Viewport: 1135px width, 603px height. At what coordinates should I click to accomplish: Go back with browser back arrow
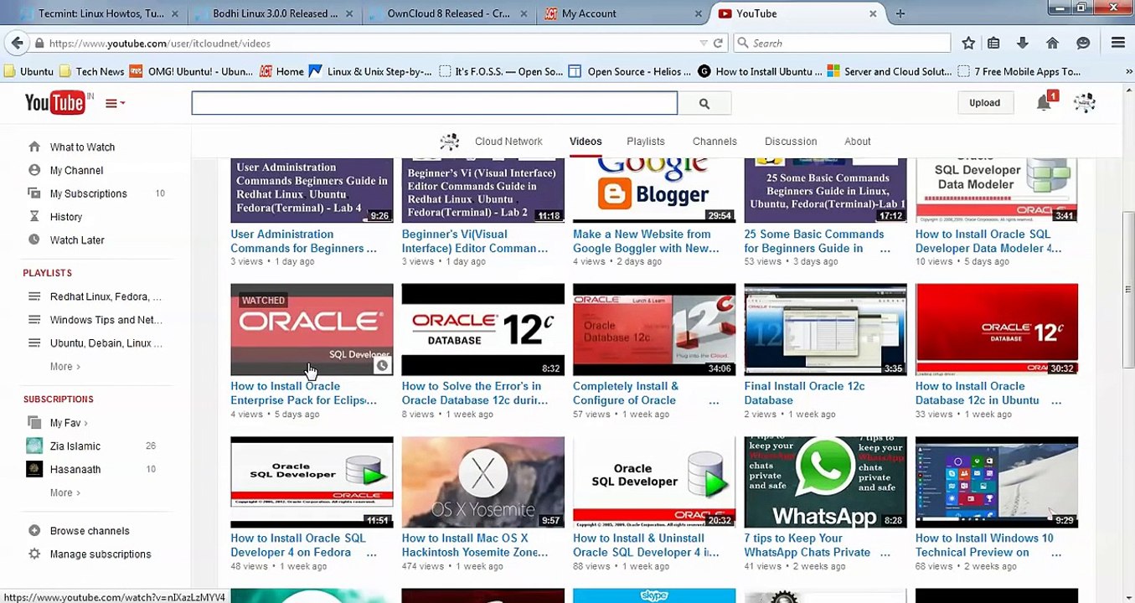click(x=17, y=43)
